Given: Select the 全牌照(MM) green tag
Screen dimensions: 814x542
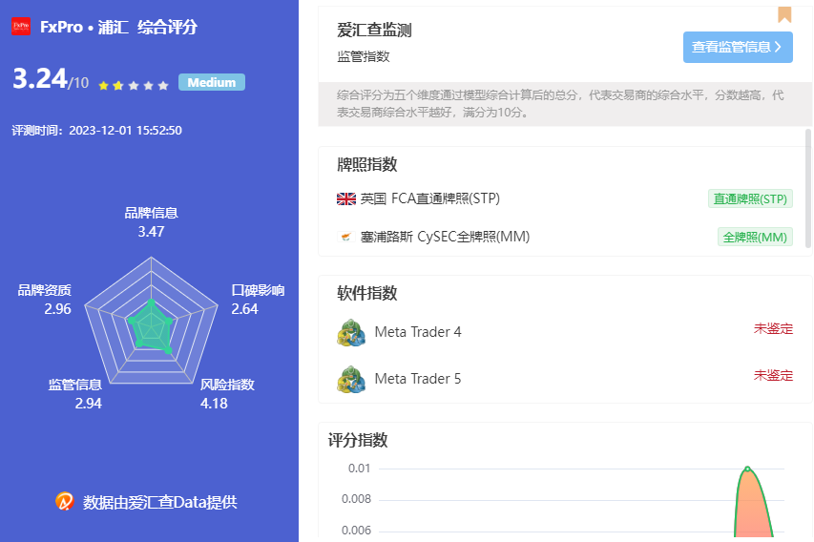Looking at the screenshot, I should pos(755,238).
